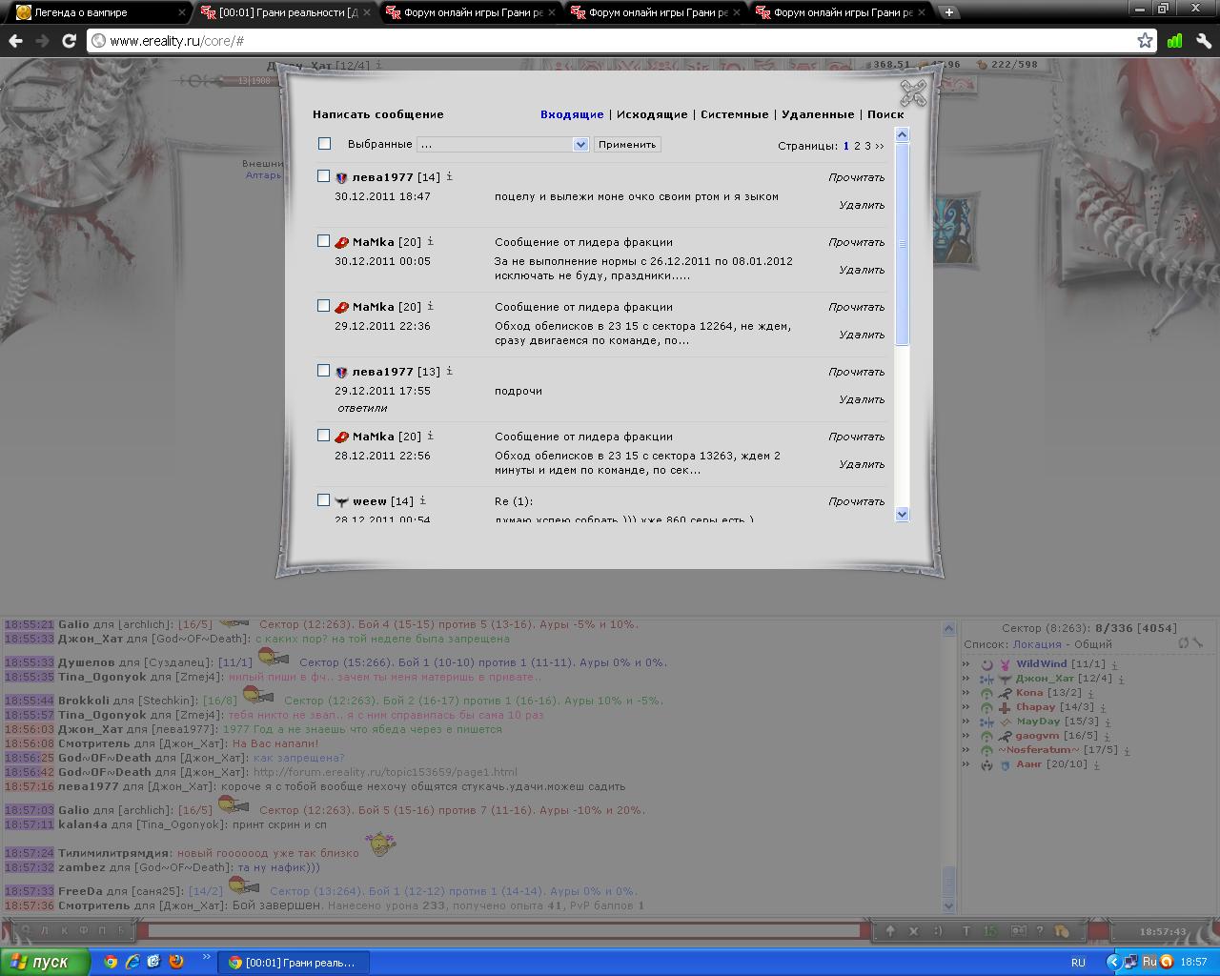This screenshot has width=1220, height=976.
Task: Launch Internet Explorer from quick launch
Action: (132, 962)
